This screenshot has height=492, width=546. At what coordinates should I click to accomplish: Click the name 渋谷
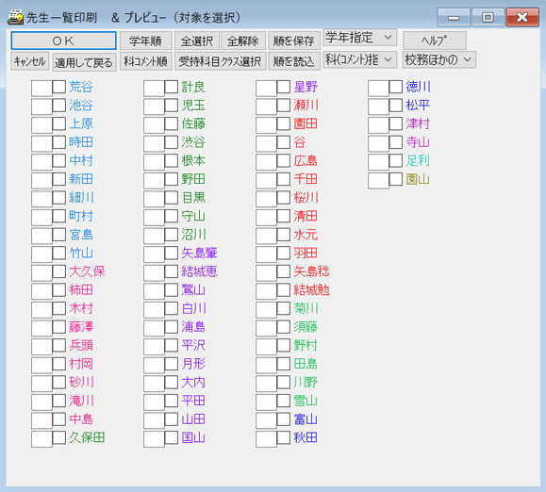pos(193,142)
